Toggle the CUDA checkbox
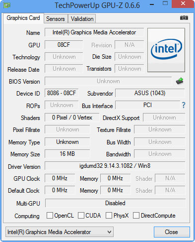Image resolution: width=195 pixels, height=242 pixels. pos(81,216)
